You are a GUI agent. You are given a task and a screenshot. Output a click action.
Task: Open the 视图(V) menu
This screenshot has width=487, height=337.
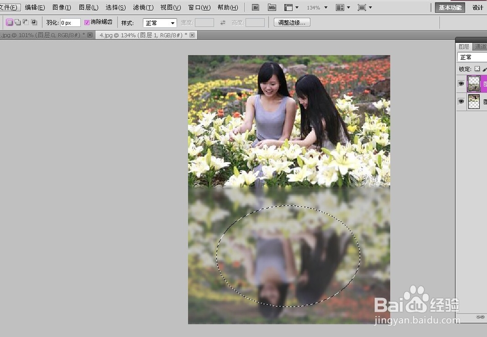[x=170, y=7]
